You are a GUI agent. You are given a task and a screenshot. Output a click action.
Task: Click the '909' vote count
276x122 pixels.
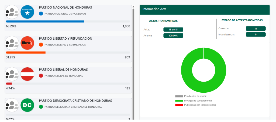pyautogui.click(x=127, y=57)
